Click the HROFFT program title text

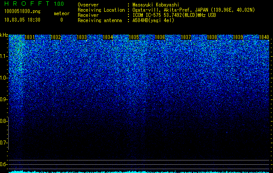point(26,3)
